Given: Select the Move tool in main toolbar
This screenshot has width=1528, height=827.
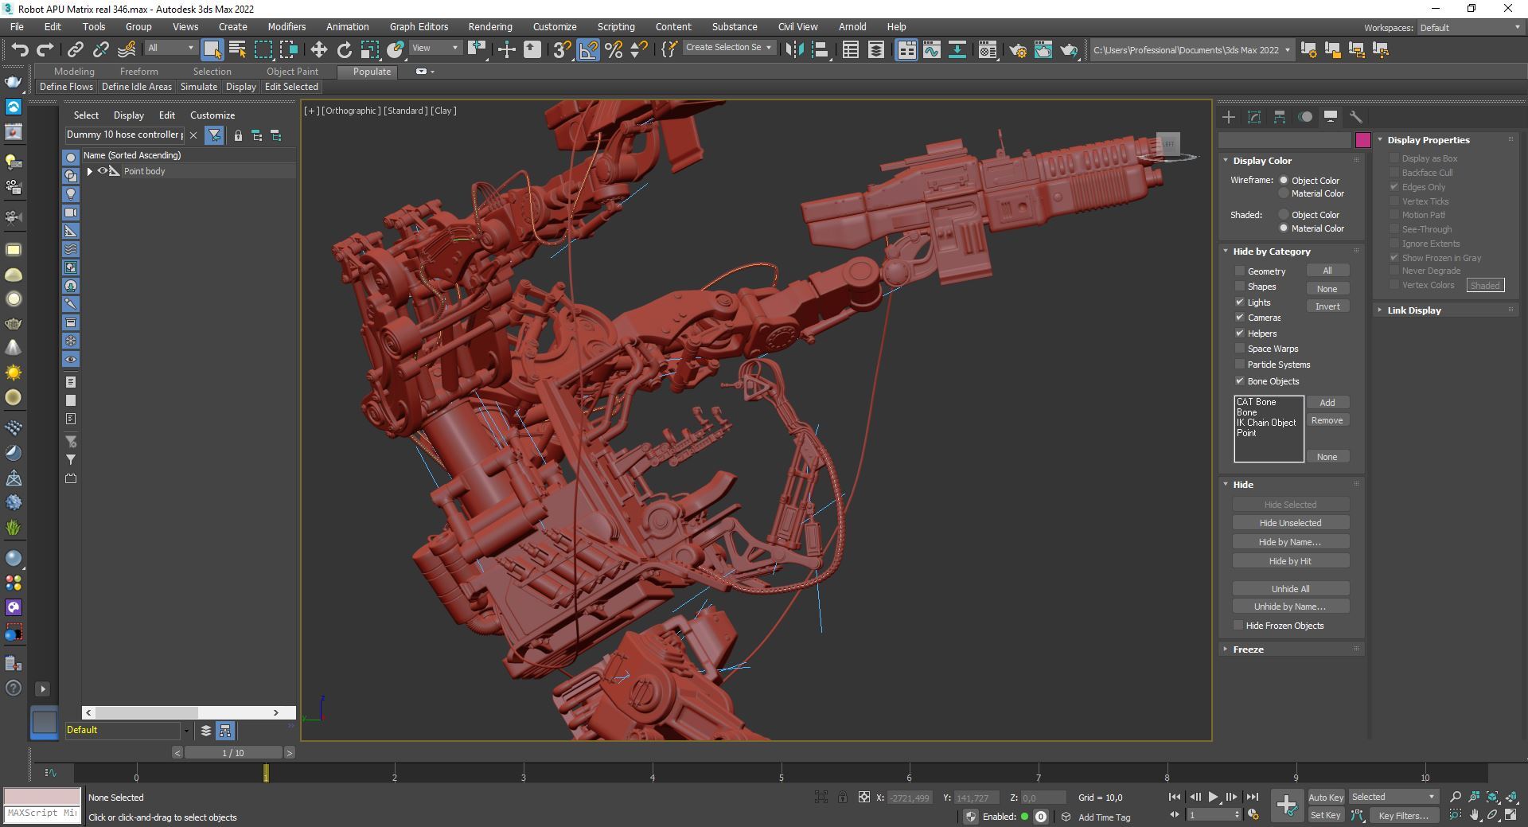Looking at the screenshot, I should 318,50.
